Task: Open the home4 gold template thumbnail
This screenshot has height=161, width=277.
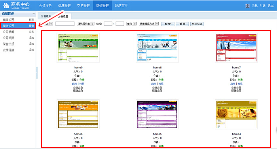Action: [x=236, y=114]
